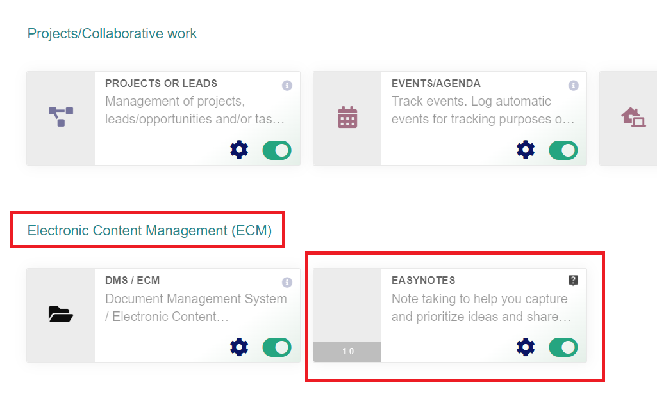Show info for Projects or Leads module

287,85
